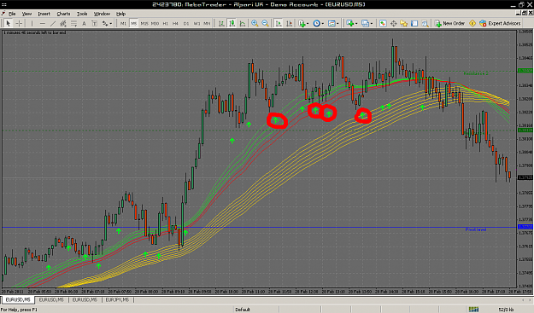
Task: Select the M1 timeframe
Action: click(x=123, y=23)
